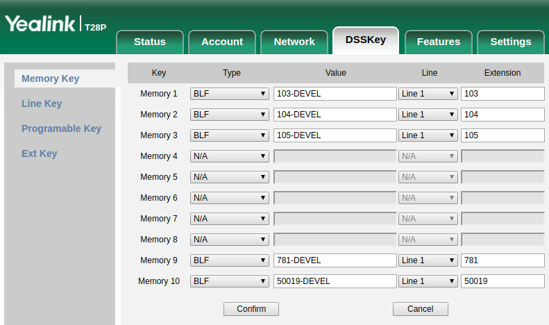Open Memory 4 Type dropdown
The height and width of the screenshot is (325, 549).
click(229, 156)
